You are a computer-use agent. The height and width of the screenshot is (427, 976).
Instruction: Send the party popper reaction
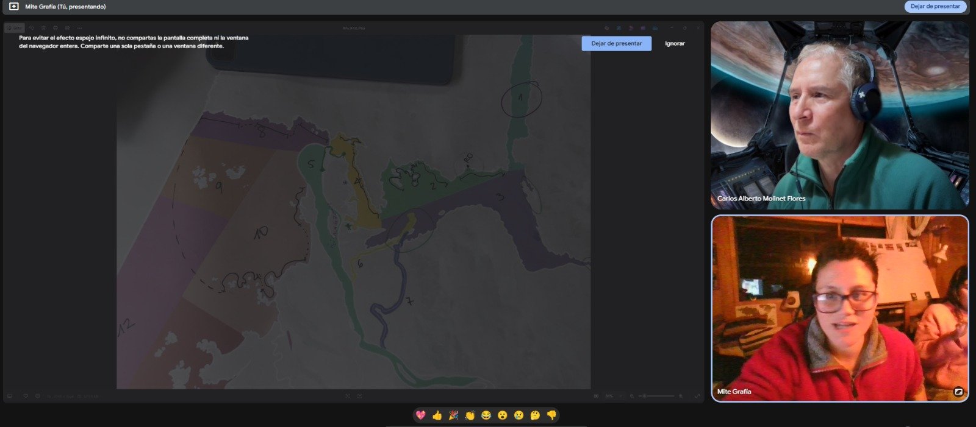453,415
